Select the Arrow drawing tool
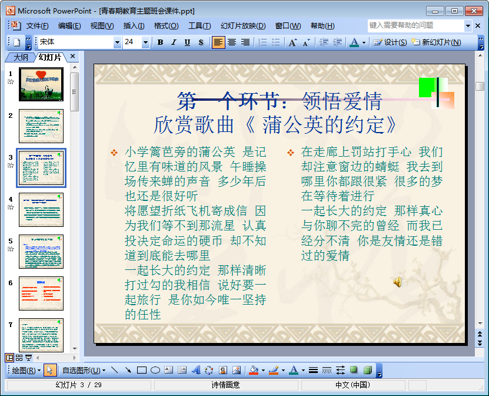489x396 pixels. [128, 371]
